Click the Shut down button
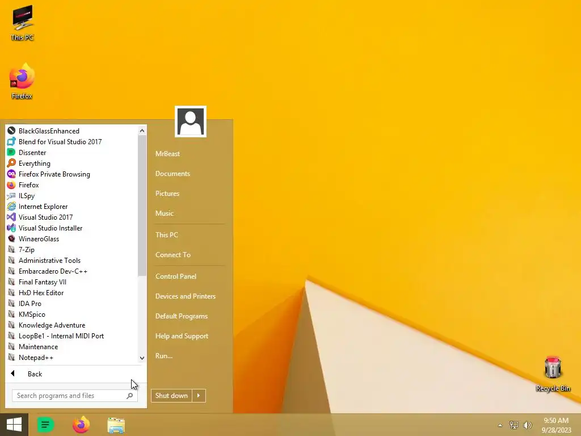Screen dimensions: 581x436 [x=171, y=396]
